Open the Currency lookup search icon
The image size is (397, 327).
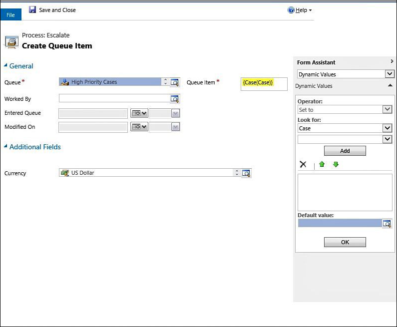[246, 173]
